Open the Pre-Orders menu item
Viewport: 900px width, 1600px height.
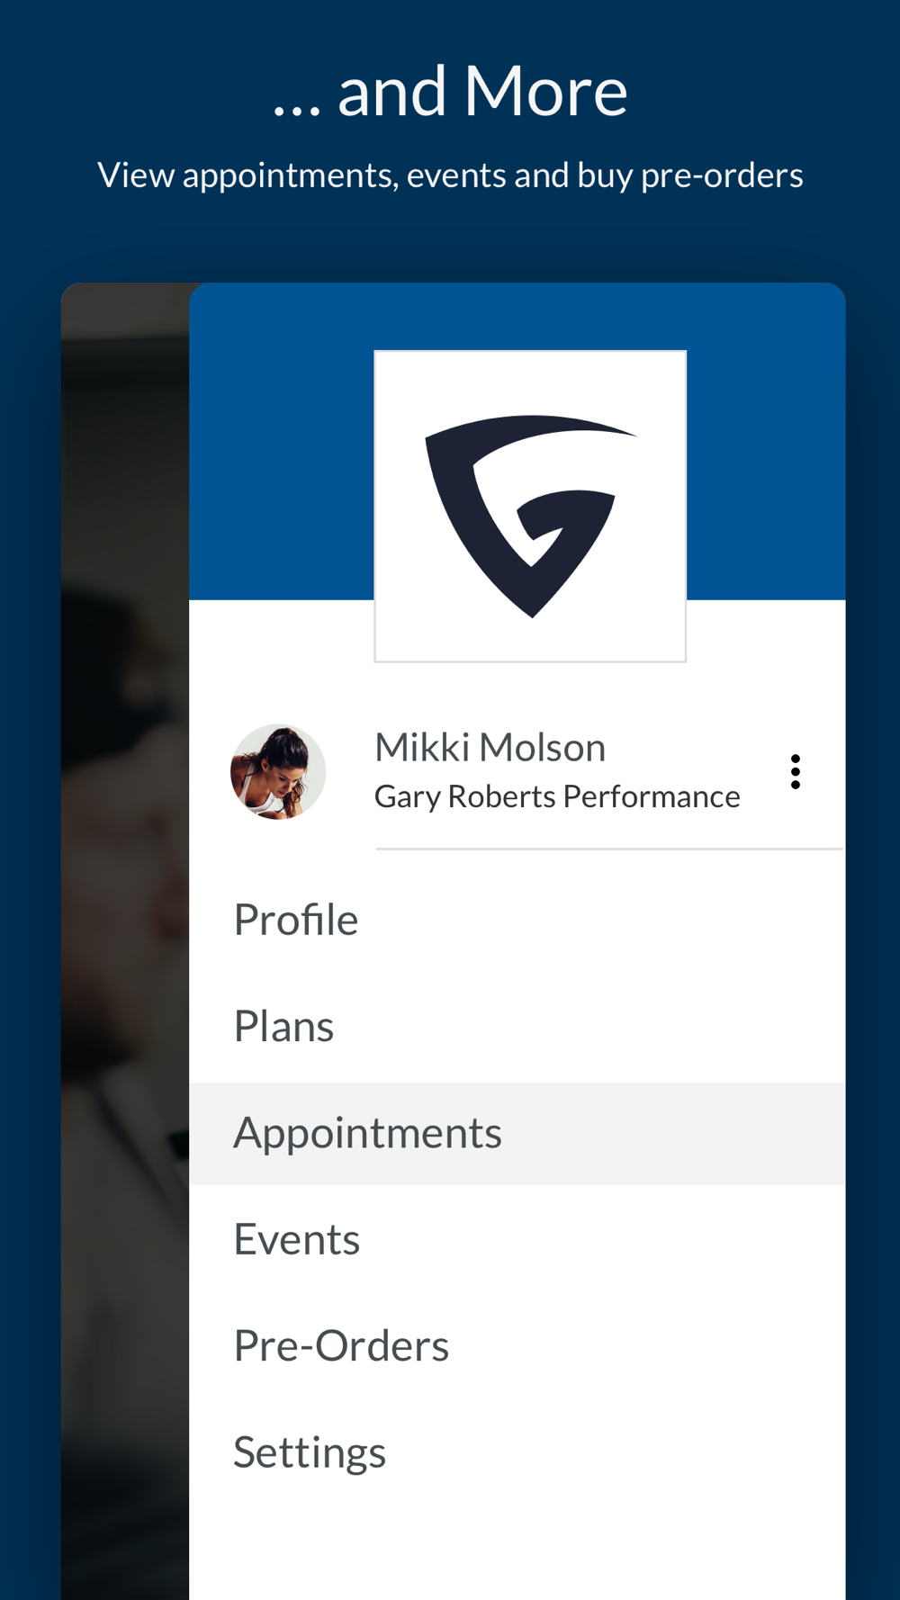point(517,1346)
